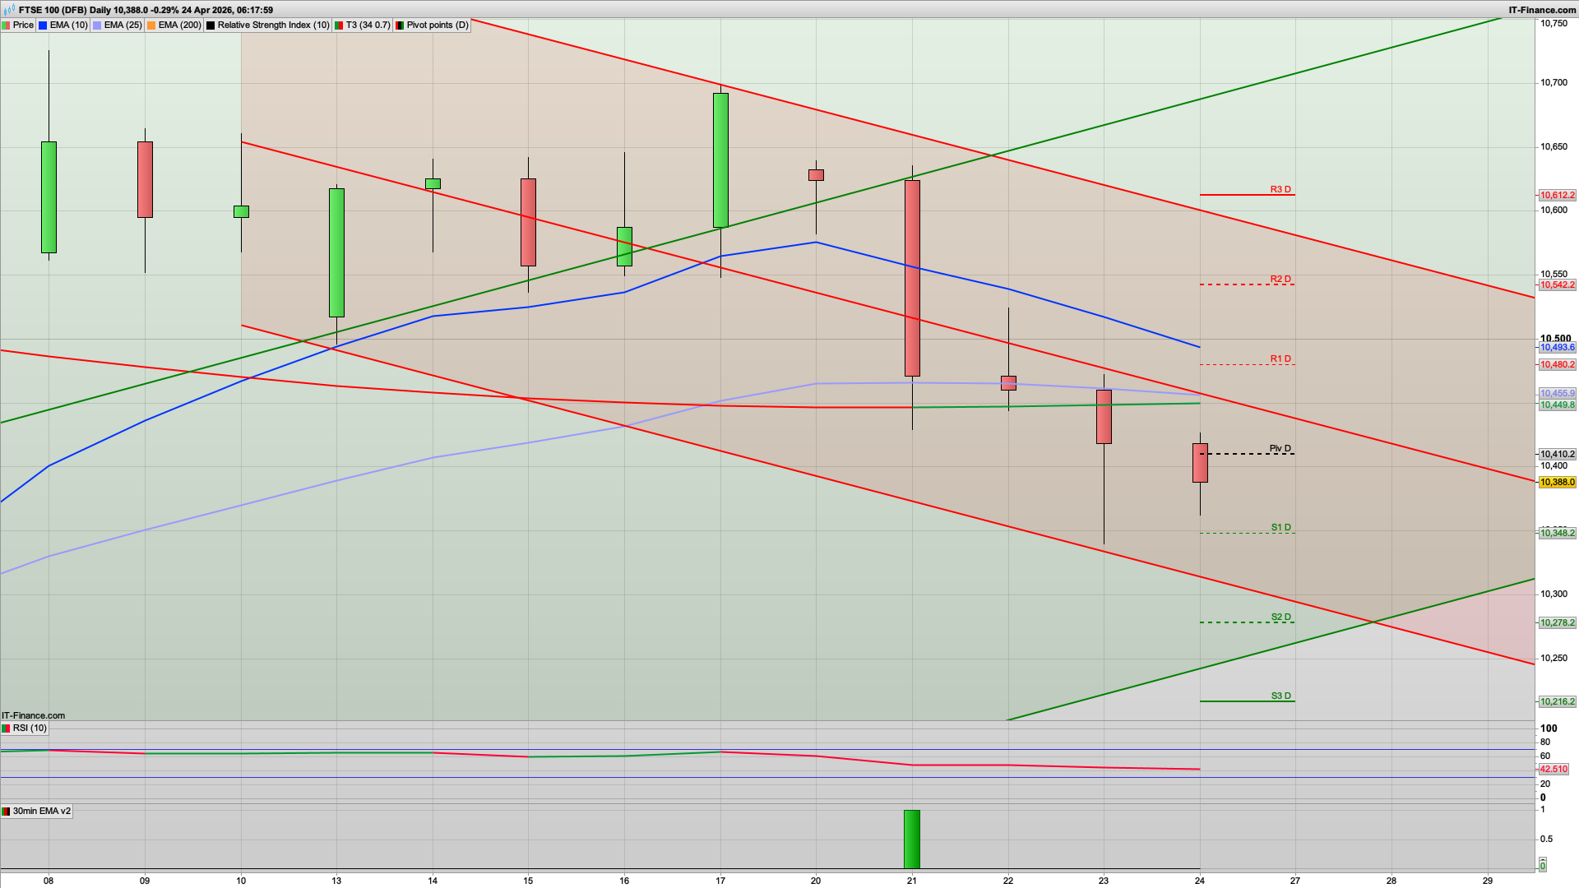Click the black Relative Strength Index (10) icon
The height and width of the screenshot is (888, 1579).
tap(211, 25)
